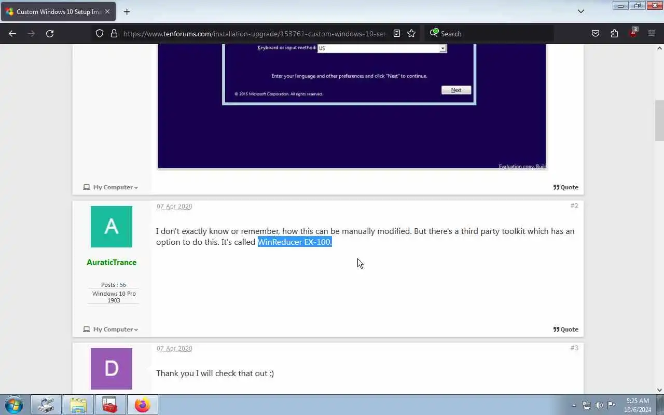
Task: Quote AuraticTrance's post #2
Action: 566,329
